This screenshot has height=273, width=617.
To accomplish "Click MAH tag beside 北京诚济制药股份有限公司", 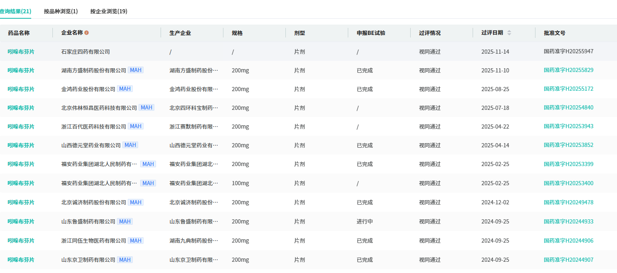I will click(136, 202).
